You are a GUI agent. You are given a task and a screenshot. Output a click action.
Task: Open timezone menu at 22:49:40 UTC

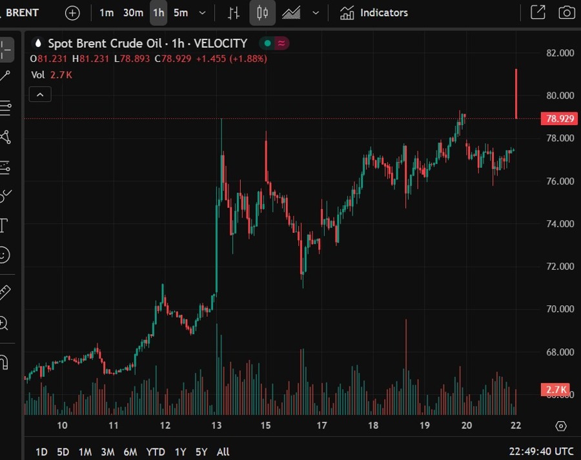pos(542,452)
